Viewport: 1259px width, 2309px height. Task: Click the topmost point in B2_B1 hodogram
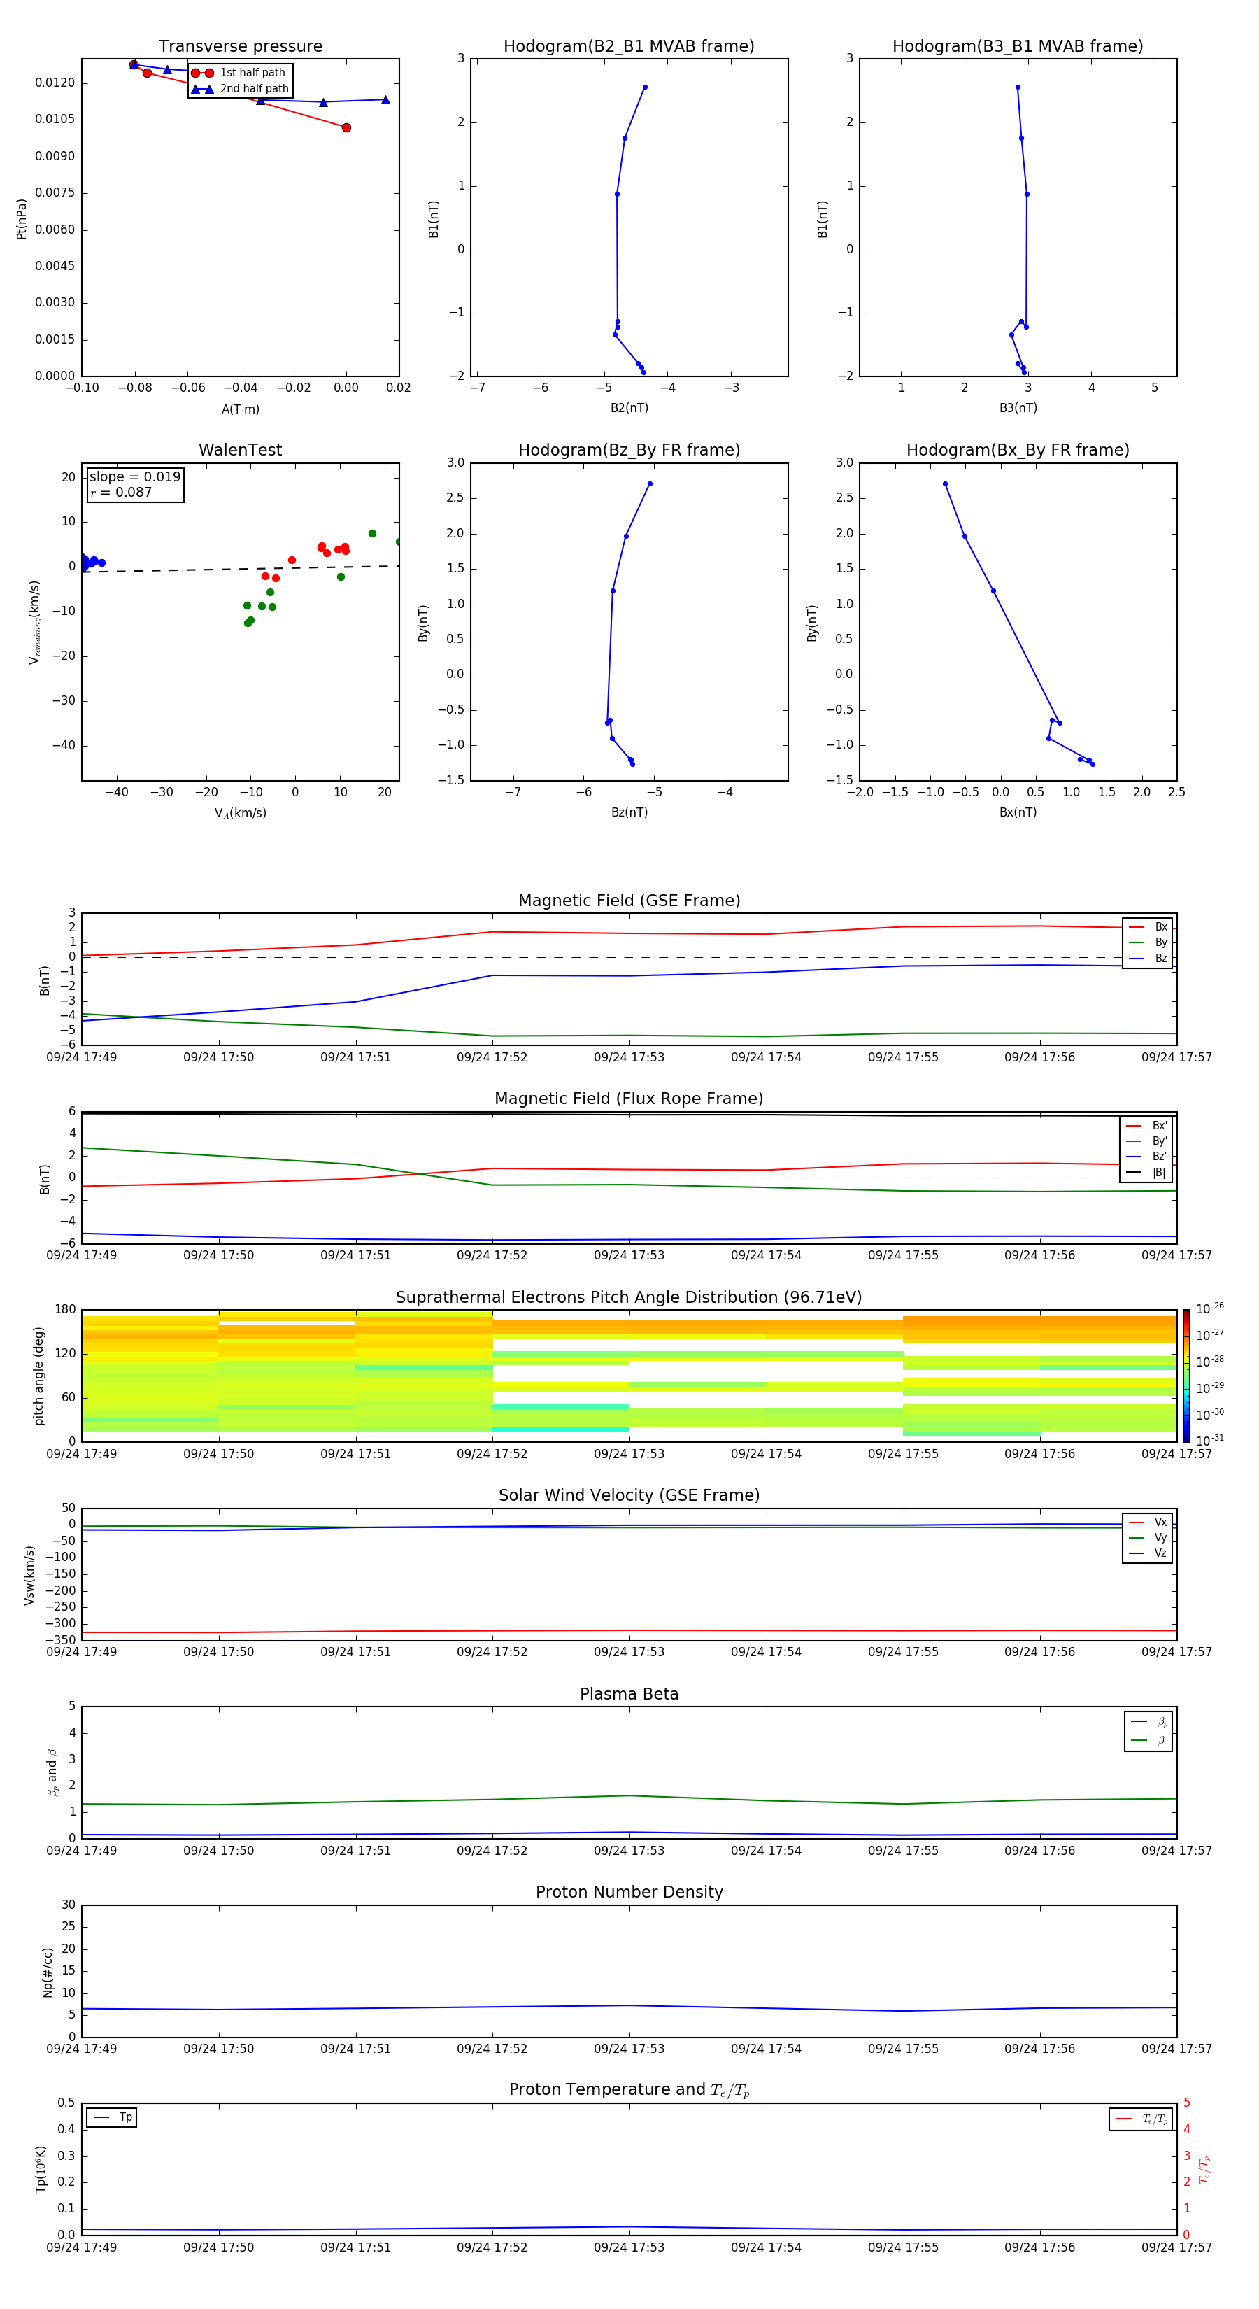pyautogui.click(x=645, y=87)
